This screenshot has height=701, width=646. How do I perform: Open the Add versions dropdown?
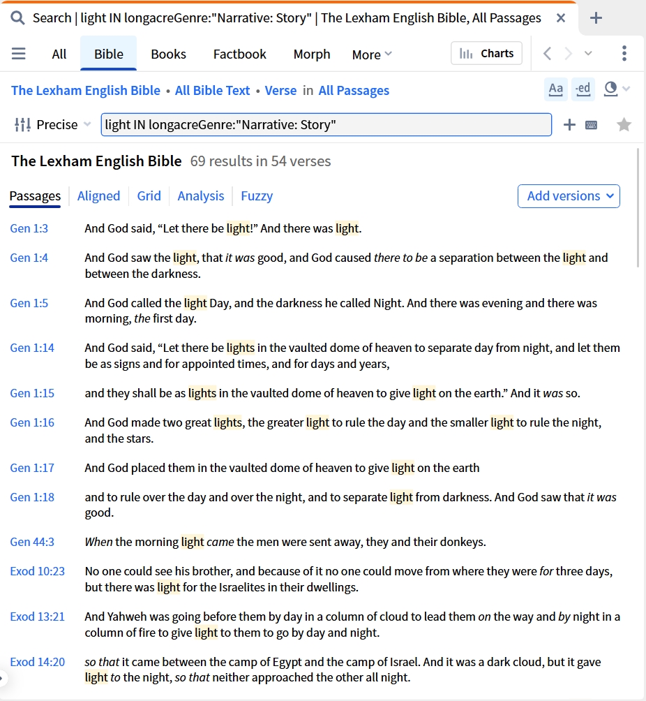click(x=569, y=196)
